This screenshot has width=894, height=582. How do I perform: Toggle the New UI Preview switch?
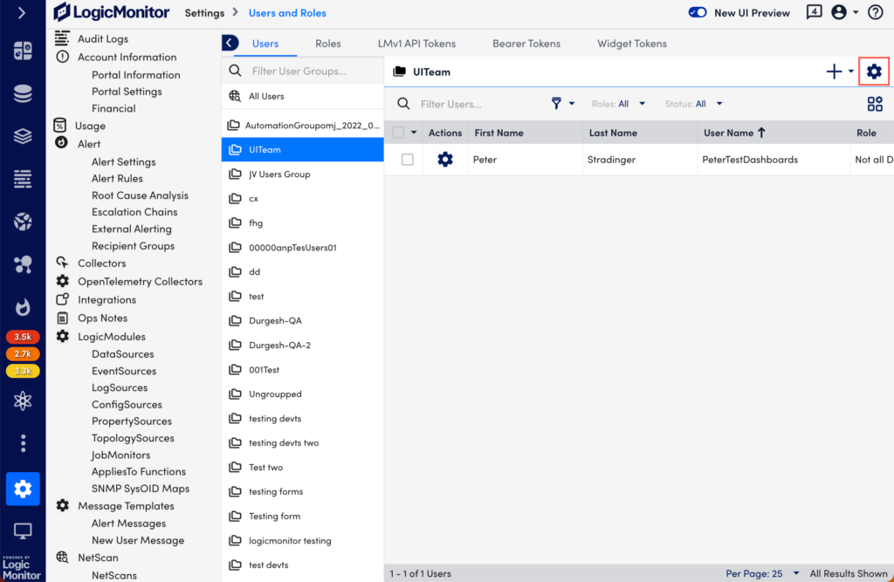point(697,12)
